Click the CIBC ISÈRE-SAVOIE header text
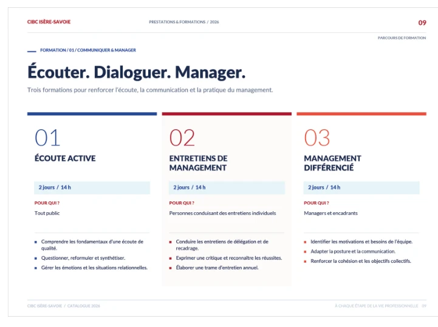The height and width of the screenshot is (327, 438). tap(49, 22)
